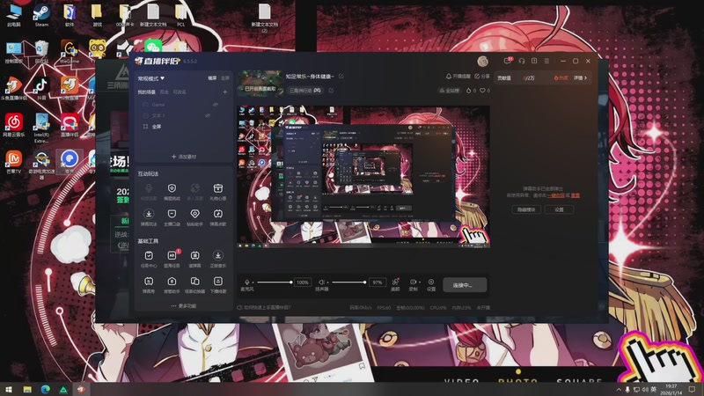Viewport: 704px width, 396px height.
Task: Open the hamburger main menu icon
Action: tap(546, 61)
